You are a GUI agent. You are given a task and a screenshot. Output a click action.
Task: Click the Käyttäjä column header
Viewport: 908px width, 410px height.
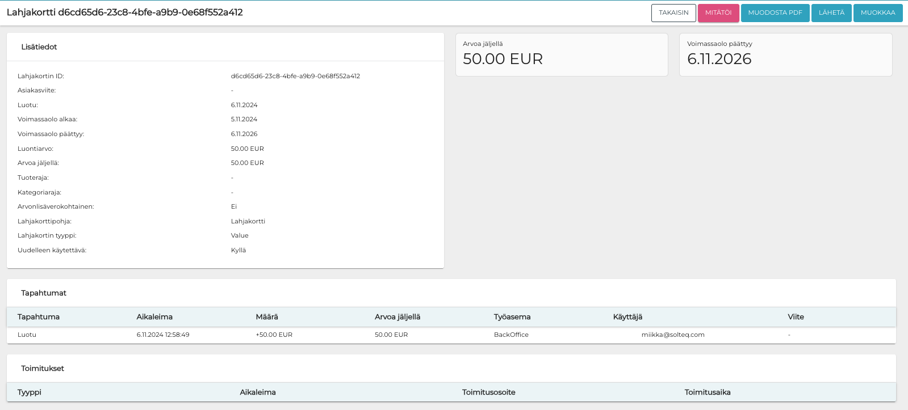point(627,317)
